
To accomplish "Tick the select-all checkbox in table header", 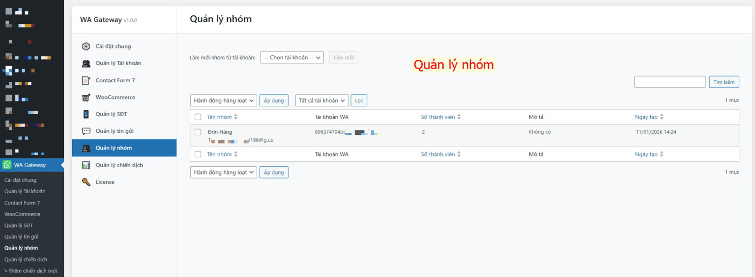I will [198, 117].
